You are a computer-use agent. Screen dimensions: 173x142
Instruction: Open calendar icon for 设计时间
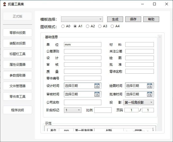pos(97,86)
